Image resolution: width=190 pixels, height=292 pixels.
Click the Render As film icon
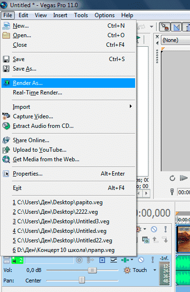(7, 83)
